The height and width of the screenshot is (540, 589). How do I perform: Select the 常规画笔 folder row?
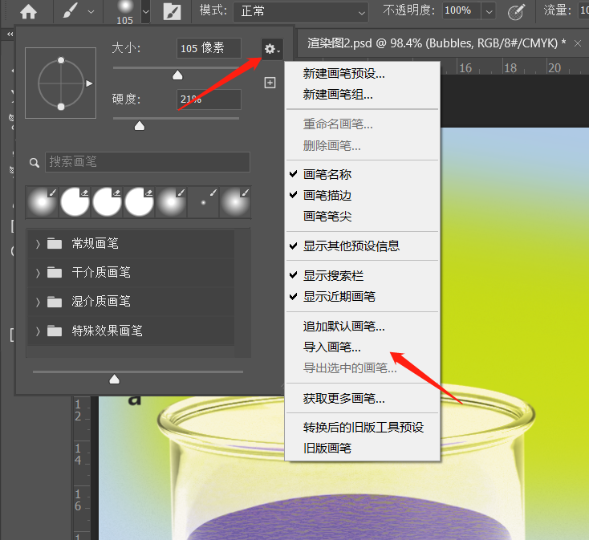131,244
